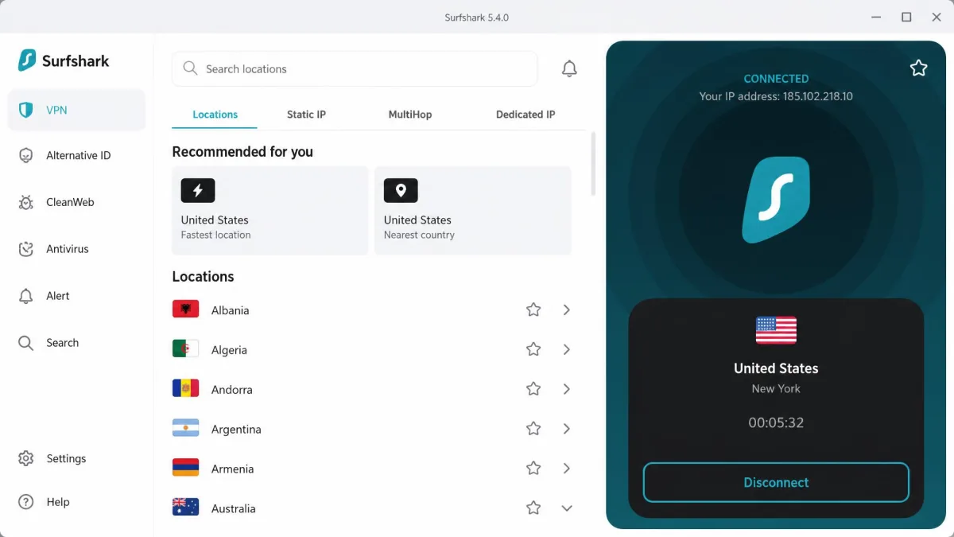Screen dimensions: 954x537
Task: Click into the Search locations field
Action: (355, 69)
